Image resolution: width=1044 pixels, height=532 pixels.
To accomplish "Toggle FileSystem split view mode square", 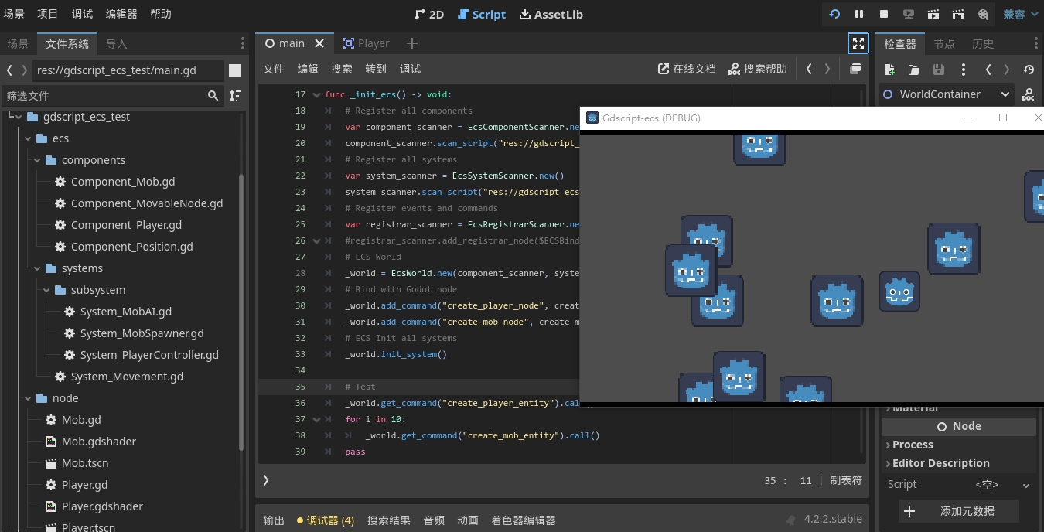I will pyautogui.click(x=235, y=70).
